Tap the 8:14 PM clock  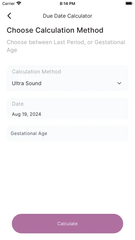tap(67, 3)
